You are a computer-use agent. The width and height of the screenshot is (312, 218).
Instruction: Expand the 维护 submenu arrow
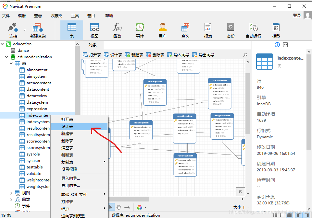105,208
